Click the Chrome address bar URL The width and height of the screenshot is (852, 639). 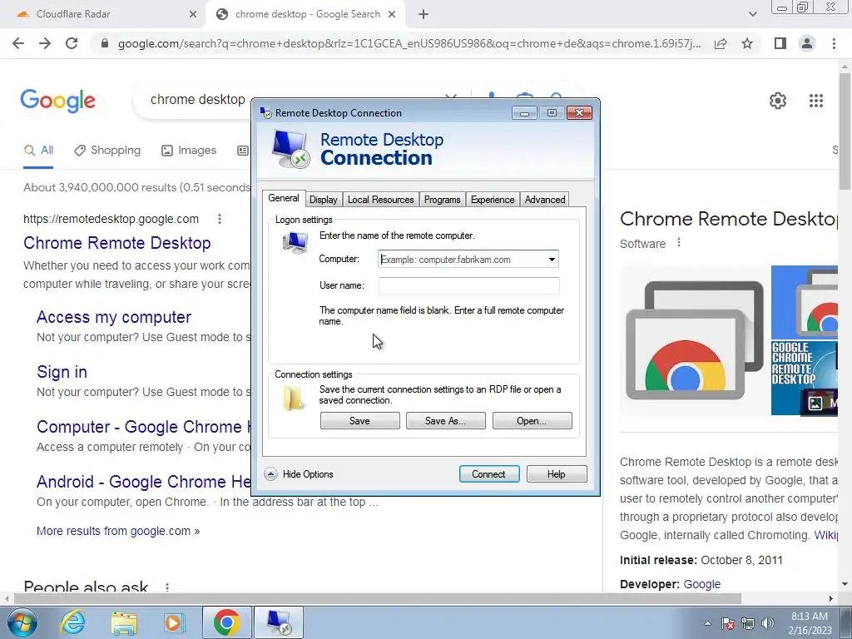(x=409, y=43)
